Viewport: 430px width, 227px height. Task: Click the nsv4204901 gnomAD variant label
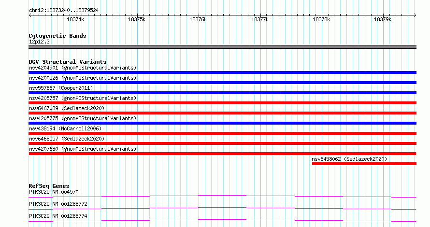tap(83, 68)
